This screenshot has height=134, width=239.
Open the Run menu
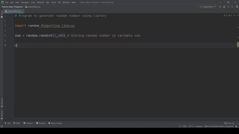47,2
